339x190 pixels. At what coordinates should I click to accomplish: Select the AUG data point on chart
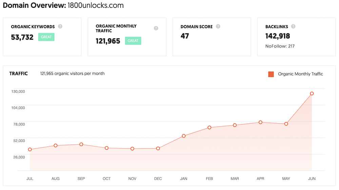[x=56, y=146]
